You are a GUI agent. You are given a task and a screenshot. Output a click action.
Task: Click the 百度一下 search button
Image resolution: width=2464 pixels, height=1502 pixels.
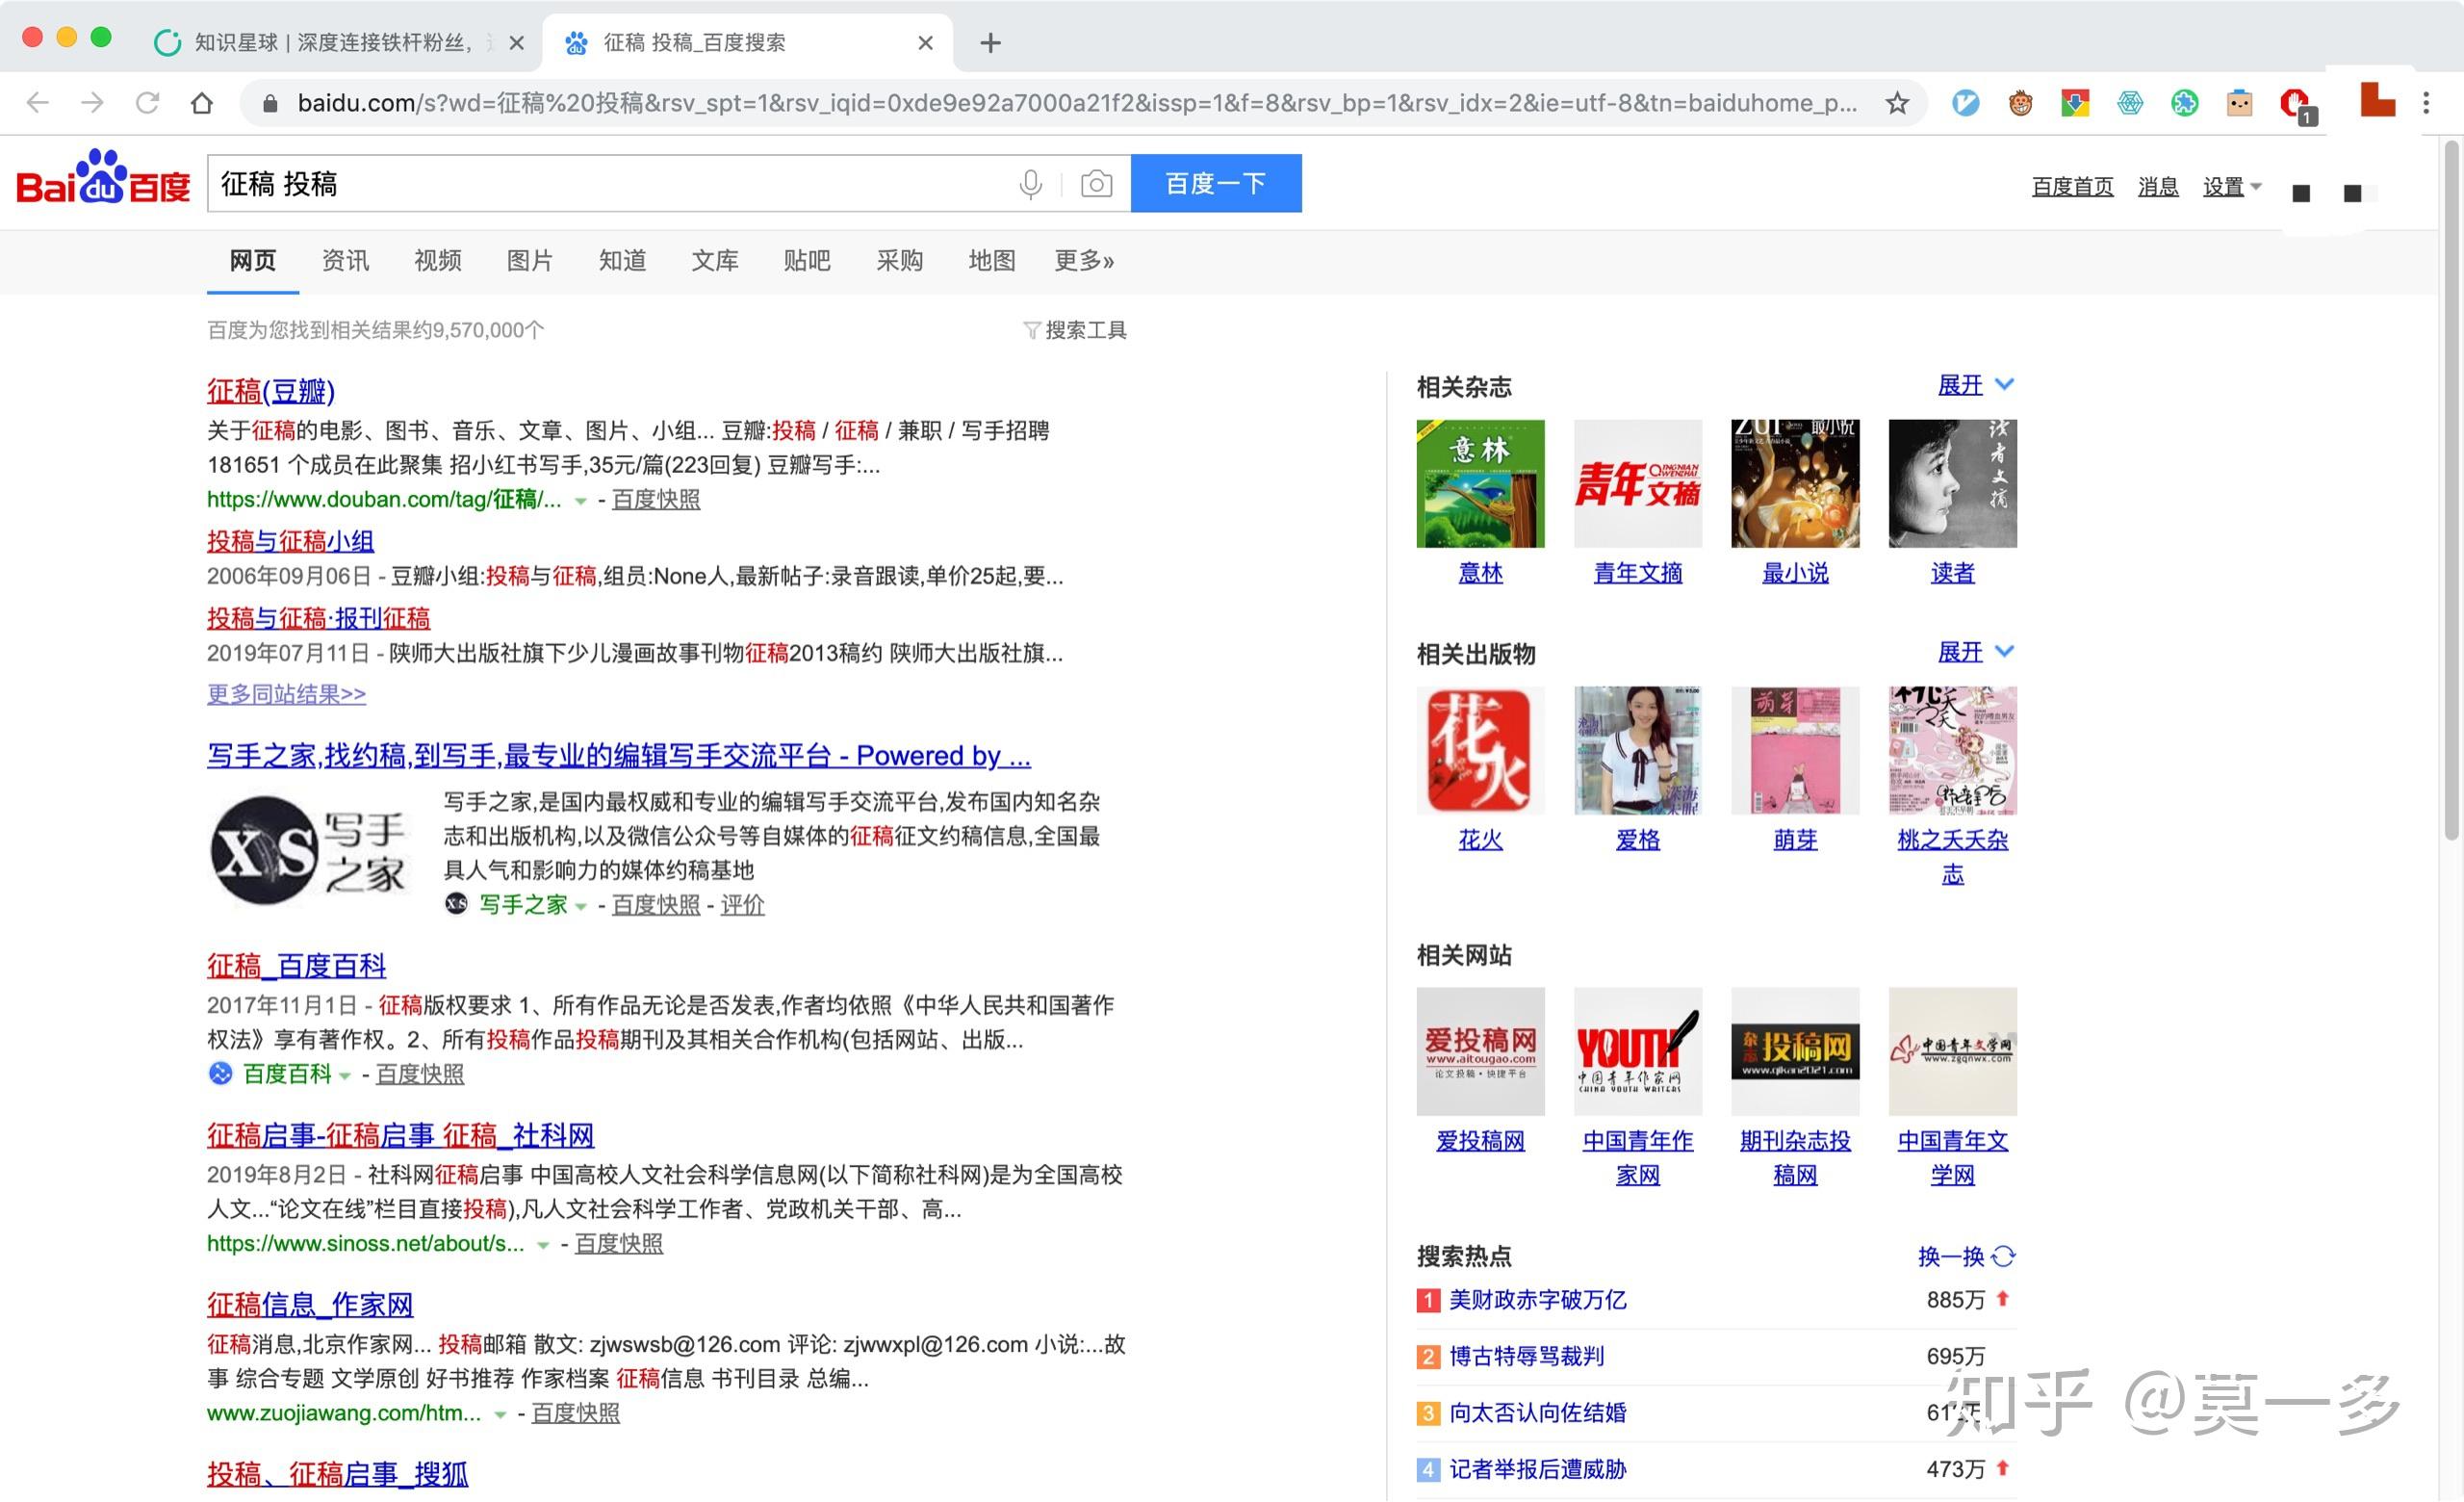[1216, 183]
